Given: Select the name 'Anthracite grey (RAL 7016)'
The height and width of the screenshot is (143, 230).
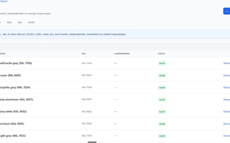Looking at the screenshot, I should tap(16, 63).
